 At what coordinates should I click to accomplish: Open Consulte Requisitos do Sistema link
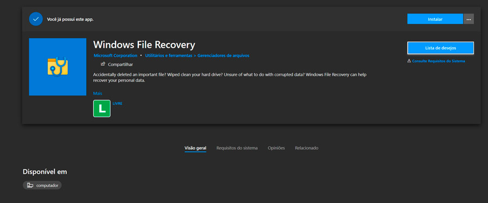point(439,61)
